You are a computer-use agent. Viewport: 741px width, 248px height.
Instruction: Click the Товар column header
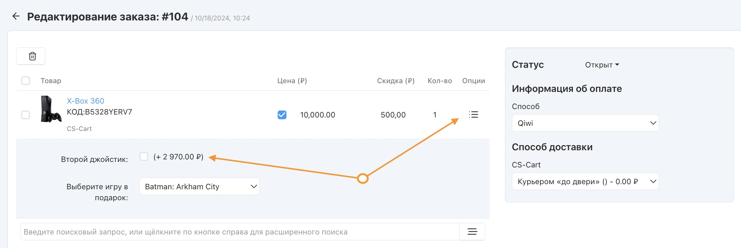tap(51, 81)
